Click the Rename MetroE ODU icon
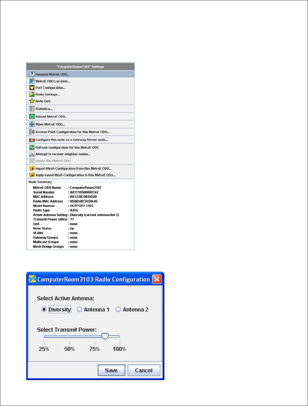Image resolution: width=308 pixels, height=406 pixels. [x=32, y=74]
